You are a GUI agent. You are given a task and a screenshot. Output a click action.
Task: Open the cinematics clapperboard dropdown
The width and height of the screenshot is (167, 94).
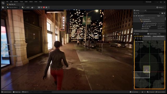click(33, 7)
